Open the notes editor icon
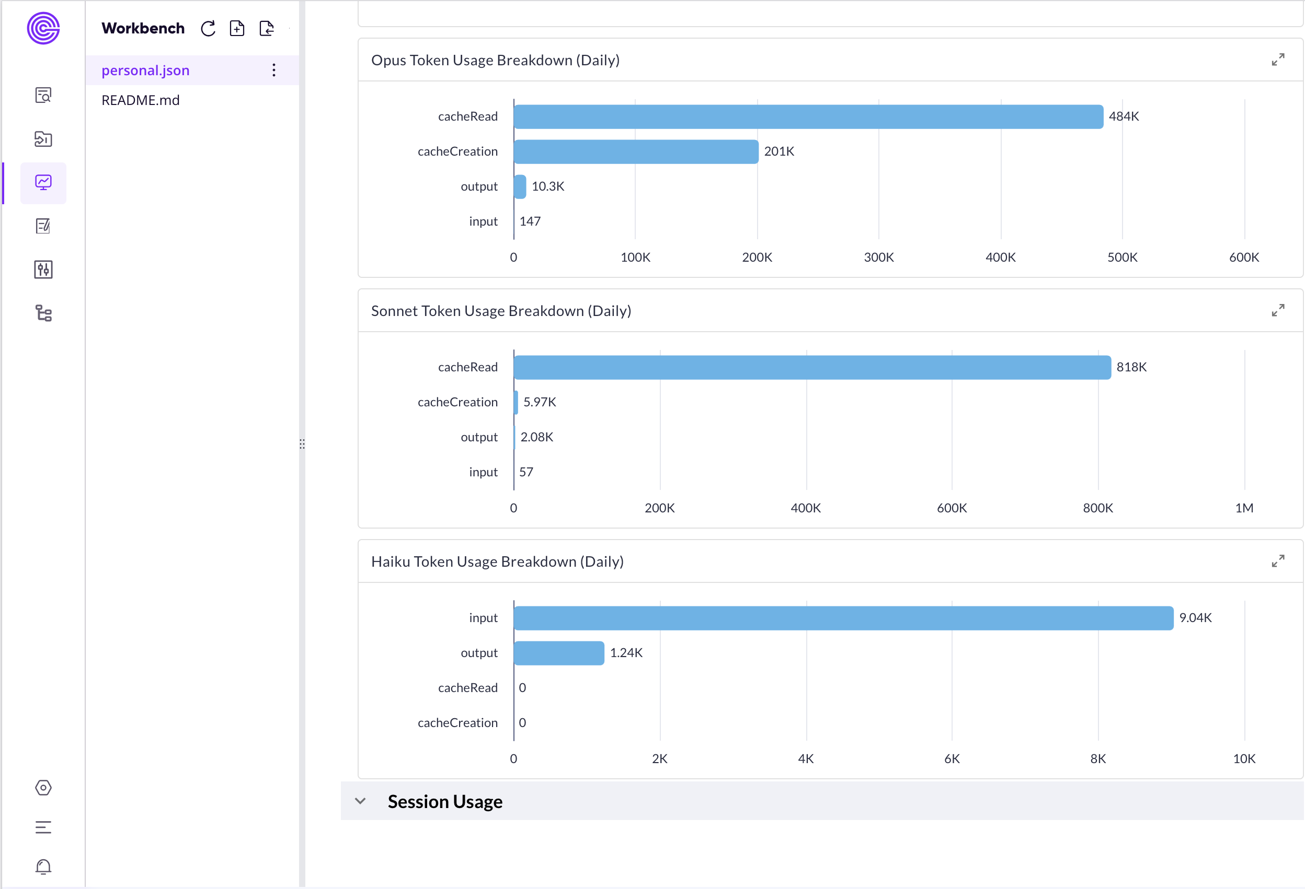Image resolution: width=1305 pixels, height=889 pixels. click(x=43, y=226)
